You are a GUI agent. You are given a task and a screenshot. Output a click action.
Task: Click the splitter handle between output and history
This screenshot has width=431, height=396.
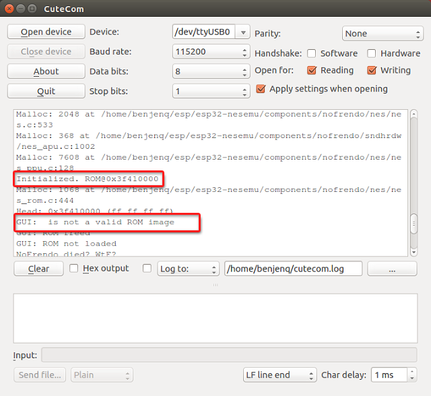tap(215, 285)
